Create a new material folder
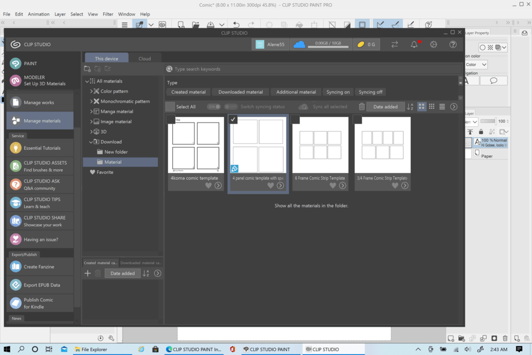This screenshot has width=532, height=355. click(87, 69)
